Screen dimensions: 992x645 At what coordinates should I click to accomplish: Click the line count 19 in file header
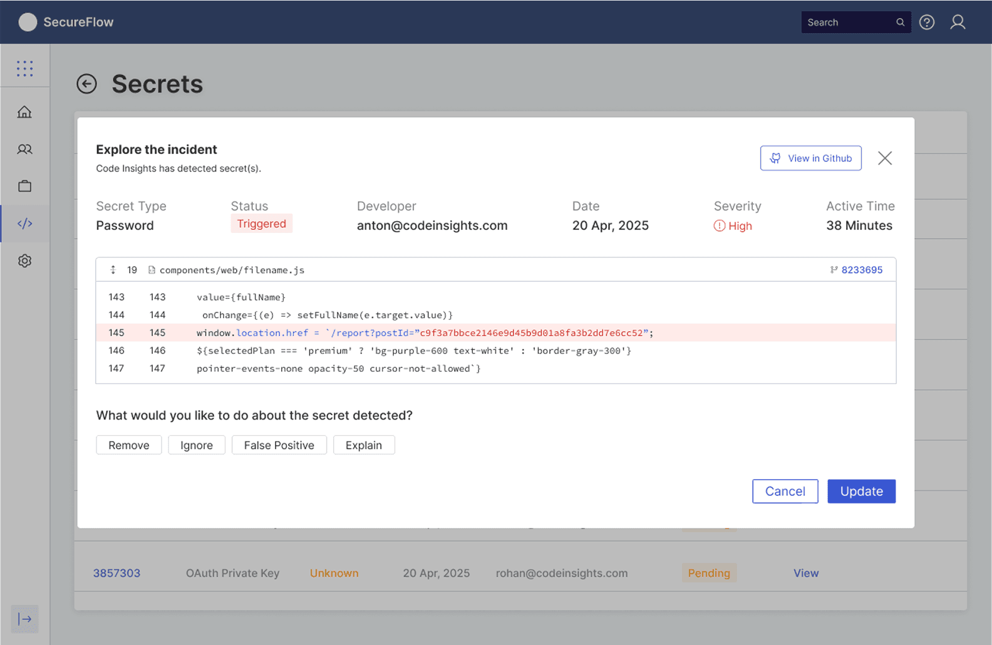(x=132, y=270)
